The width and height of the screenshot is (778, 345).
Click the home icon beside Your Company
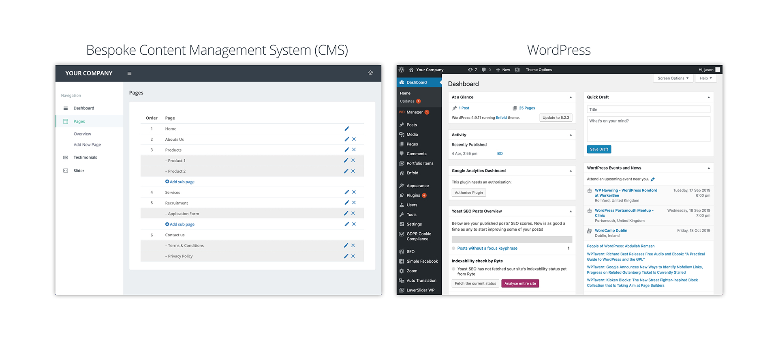[411, 70]
